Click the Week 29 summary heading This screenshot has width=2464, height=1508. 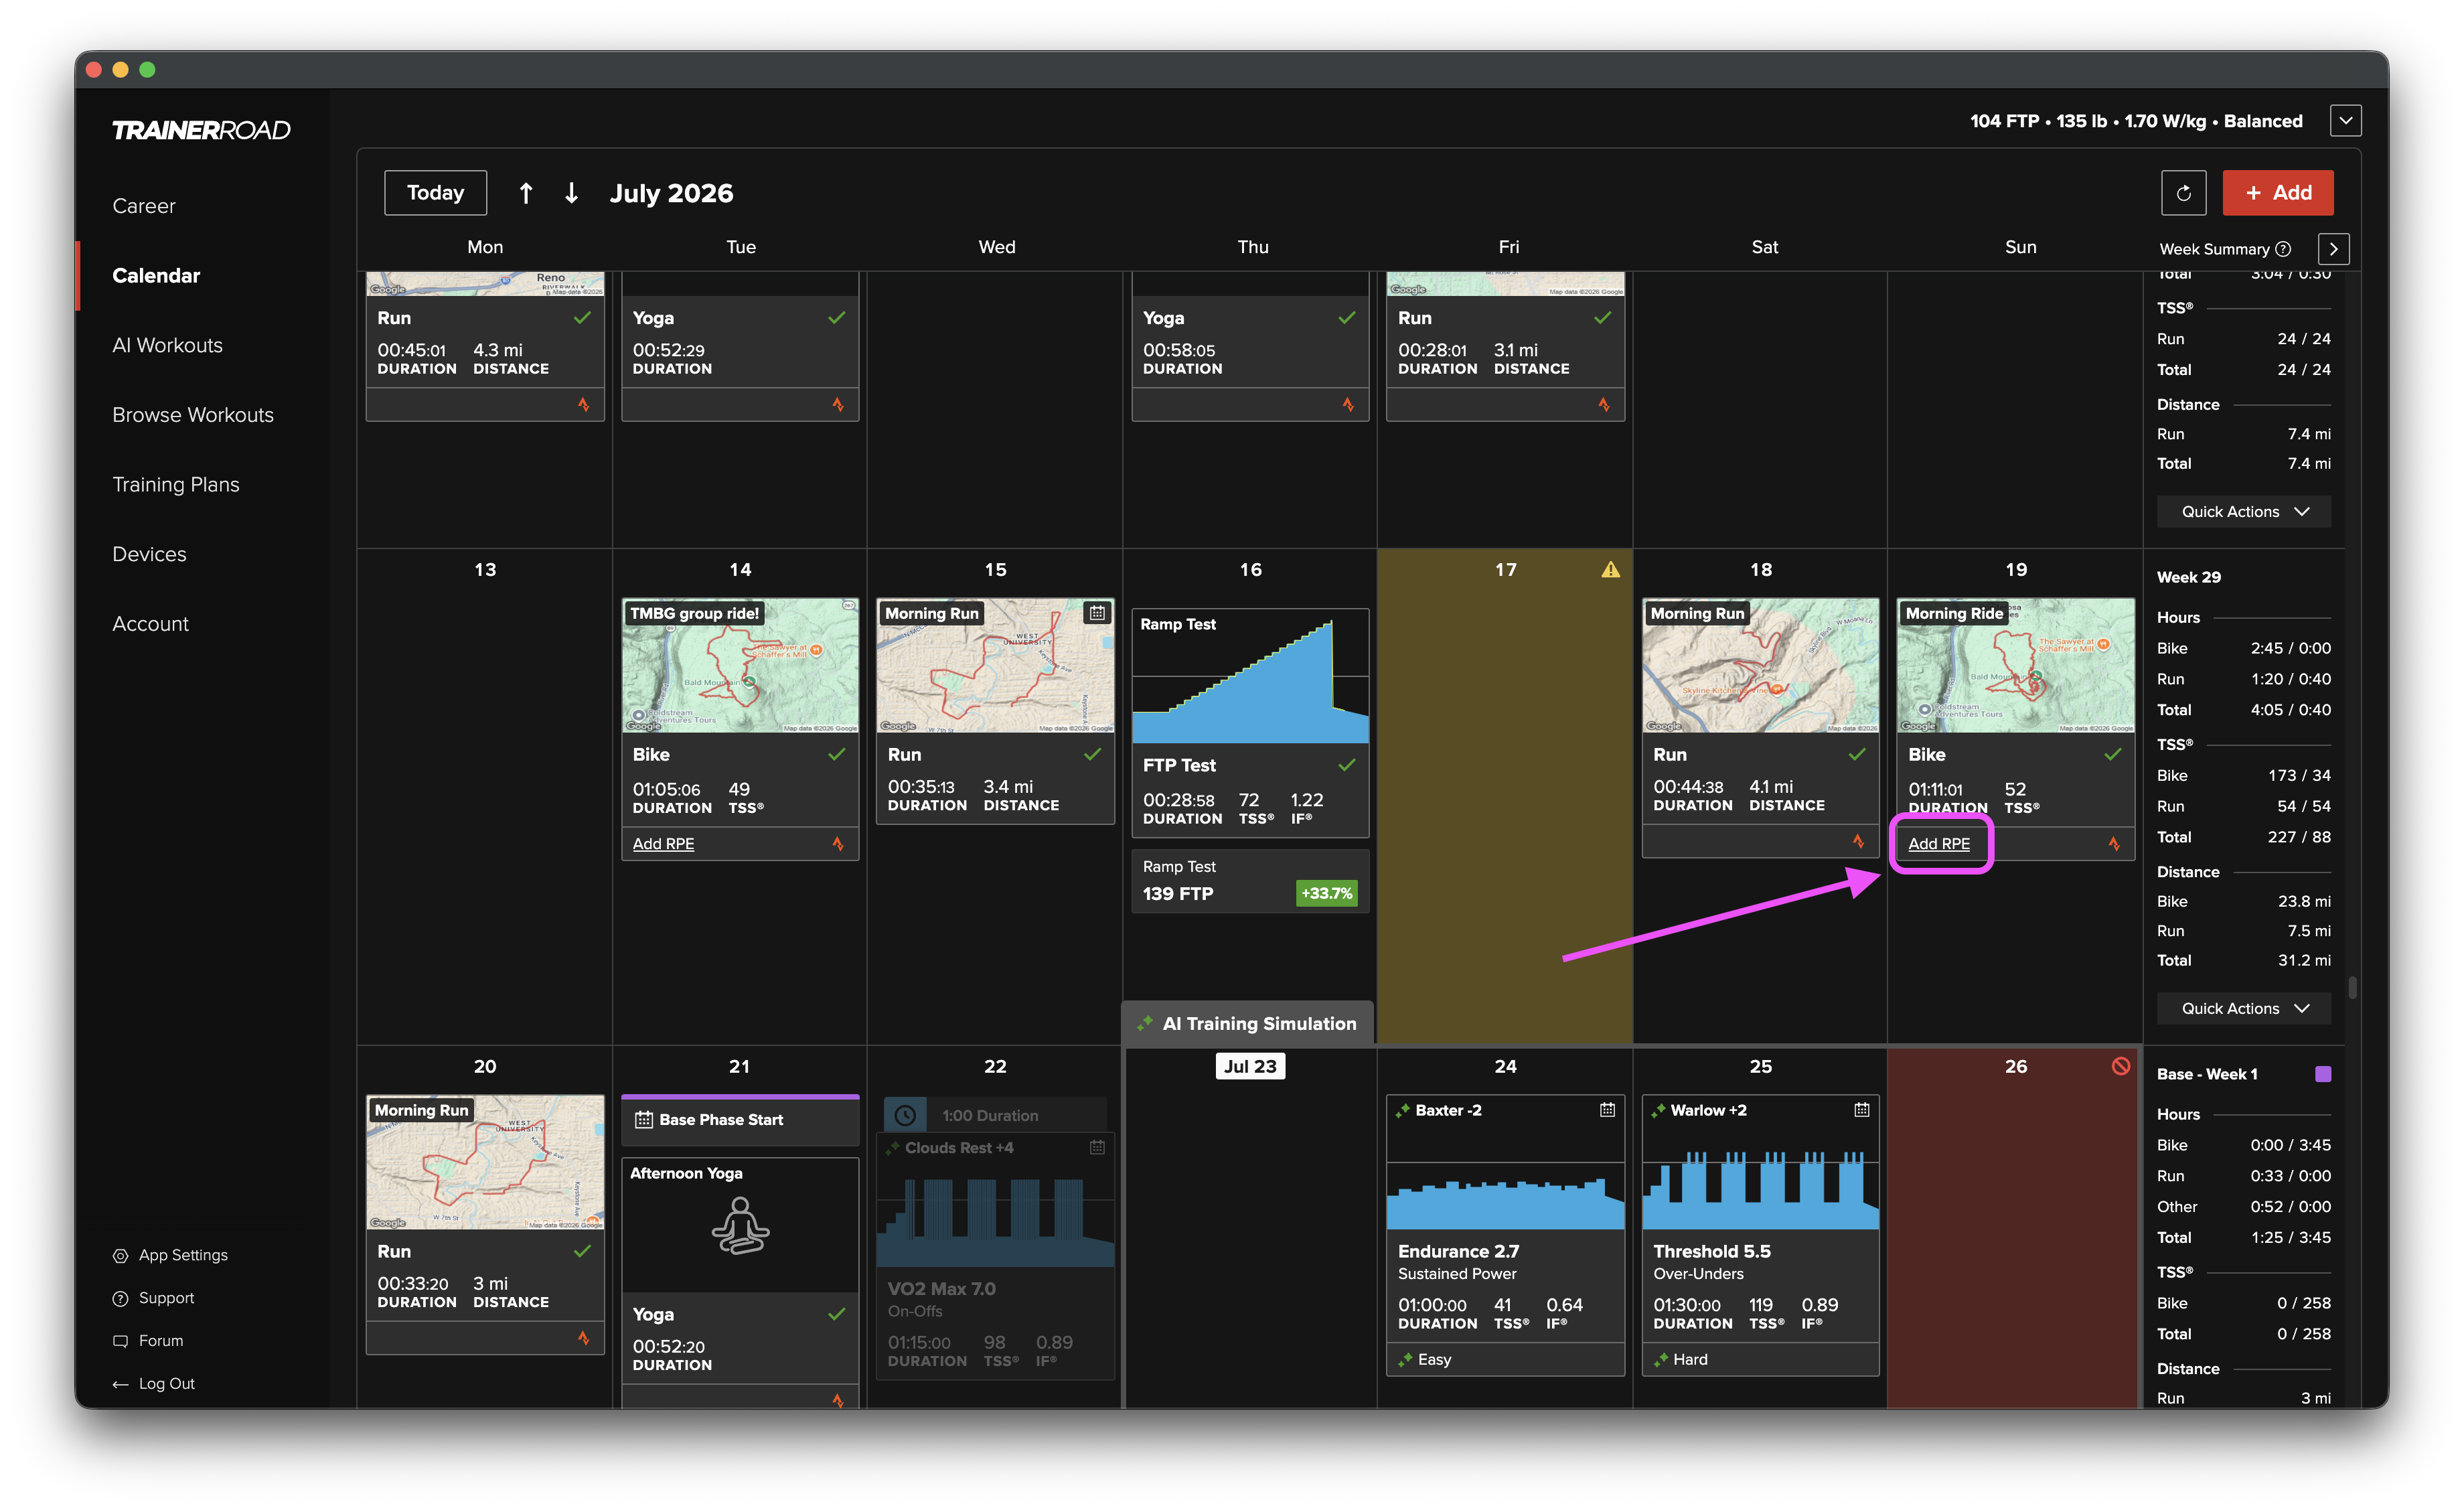tap(2189, 577)
